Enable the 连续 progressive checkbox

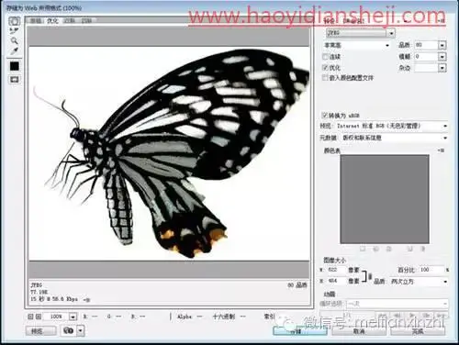tap(325, 57)
